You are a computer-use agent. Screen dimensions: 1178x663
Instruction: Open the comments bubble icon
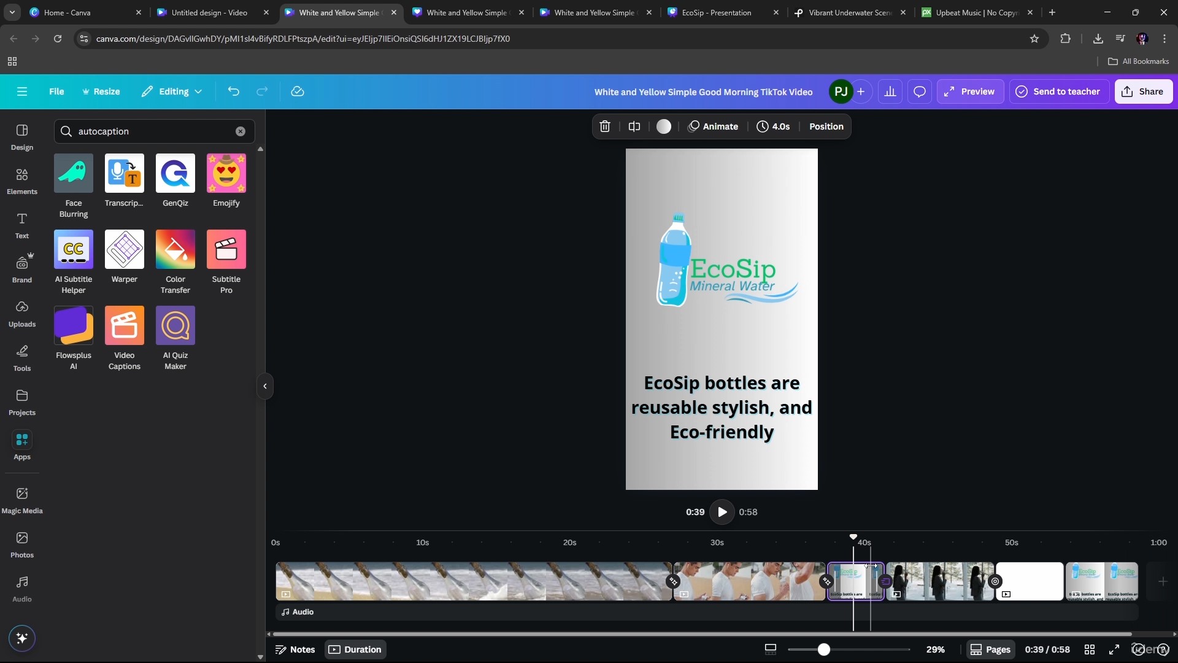coord(920,91)
